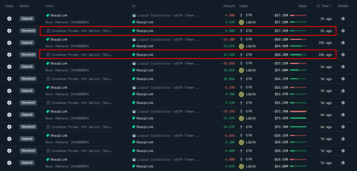This screenshot has width=357, height=171.
Task: Select the $17.28M value
Action: click(281, 22)
